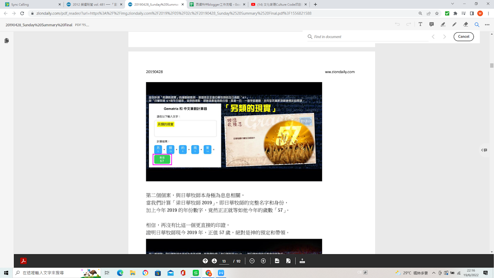
Task: Expand the right-side comments panel toggle
Action: pos(484,150)
